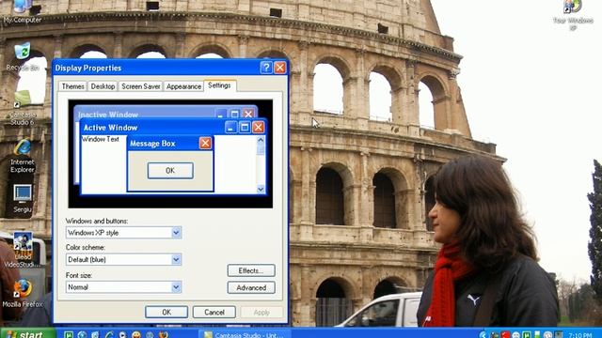Click Cancel in Display Properties

tap(214, 312)
